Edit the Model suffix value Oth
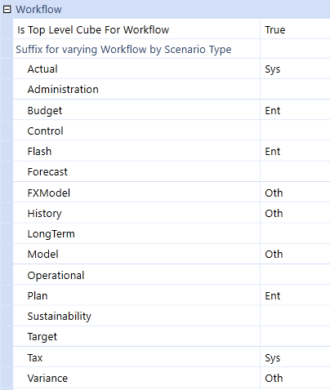Image resolution: width=330 pixels, height=390 pixels. pyautogui.click(x=295, y=254)
